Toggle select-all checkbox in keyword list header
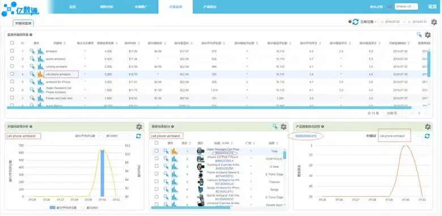 point(12,43)
